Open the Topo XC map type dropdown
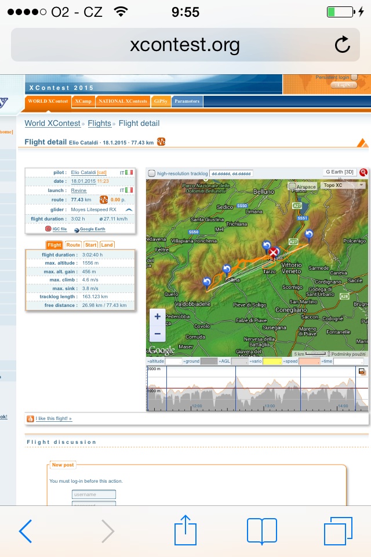Image resolution: width=371 pixels, height=557 pixels. click(x=343, y=185)
